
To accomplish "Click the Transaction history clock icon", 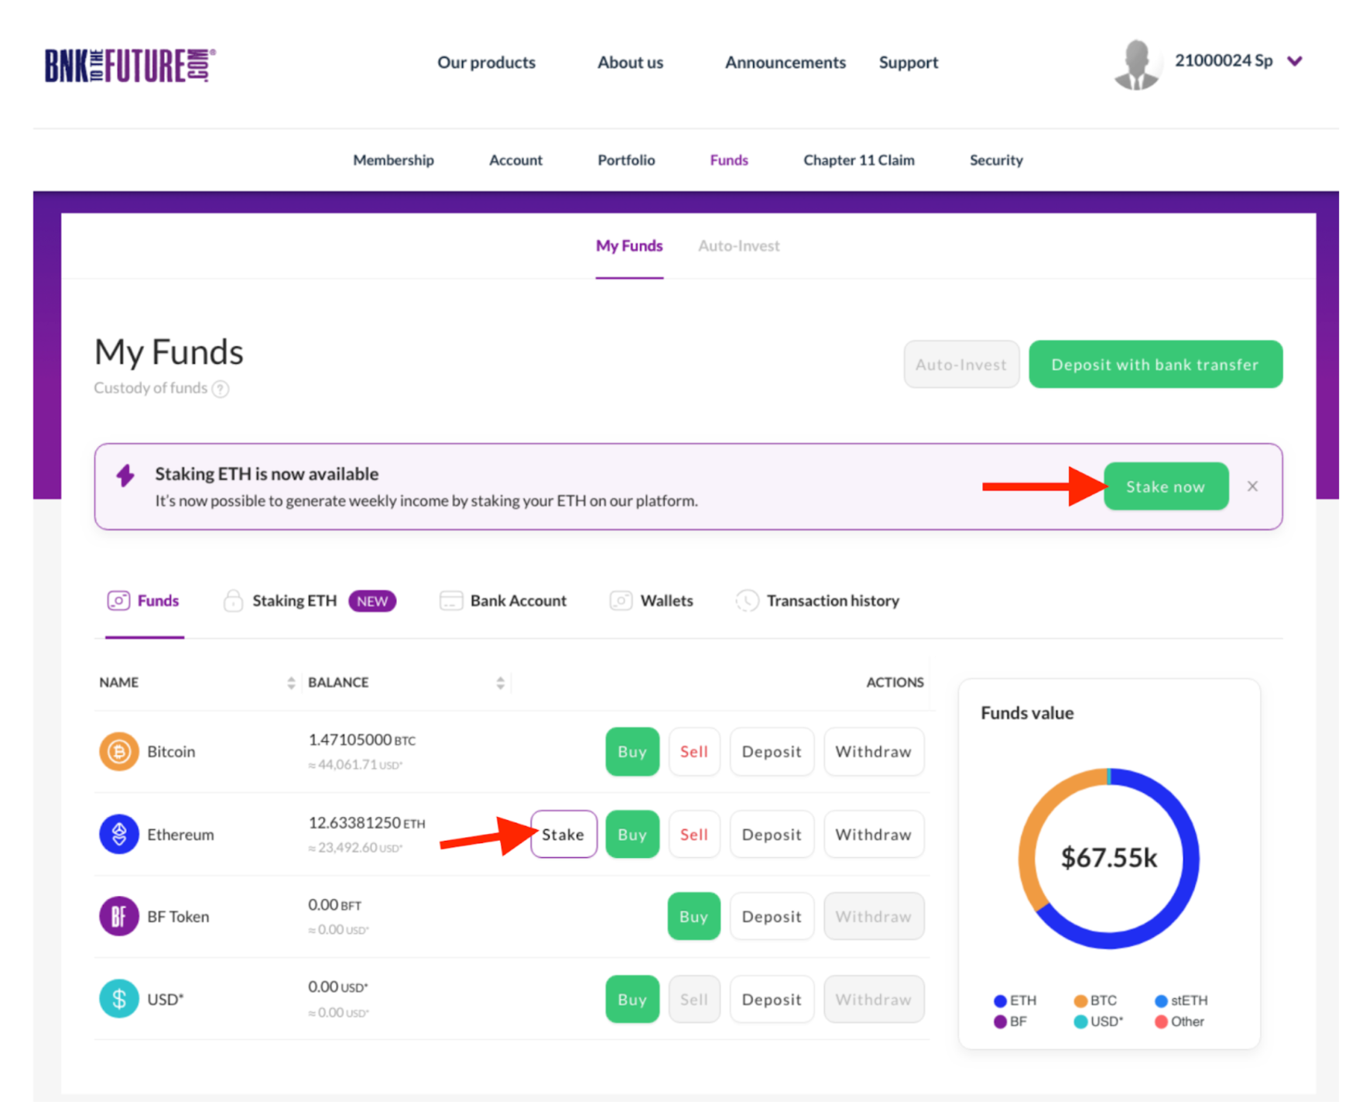I will point(747,601).
